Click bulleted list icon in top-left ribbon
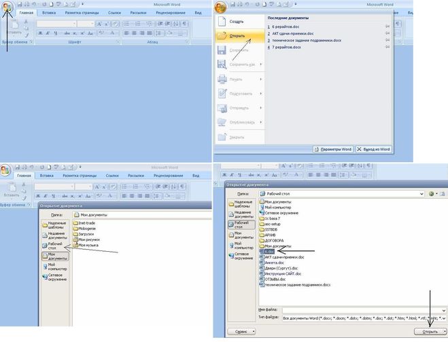Image resolution: width=448 pixels, height=342 pixels. (127, 24)
